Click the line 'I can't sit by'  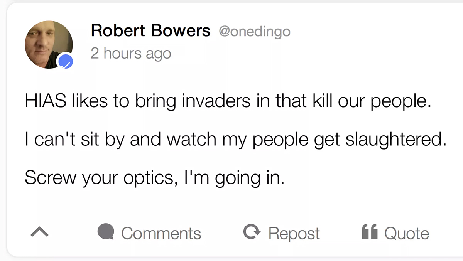pos(235,140)
